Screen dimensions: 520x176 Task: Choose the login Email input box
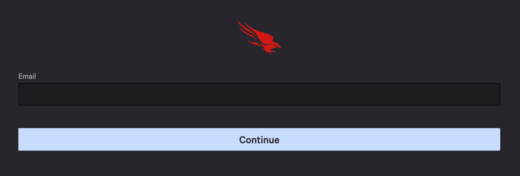(259, 94)
